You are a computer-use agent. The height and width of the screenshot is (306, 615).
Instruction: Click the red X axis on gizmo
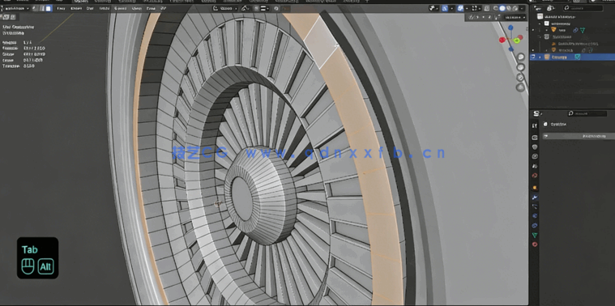coord(502,40)
